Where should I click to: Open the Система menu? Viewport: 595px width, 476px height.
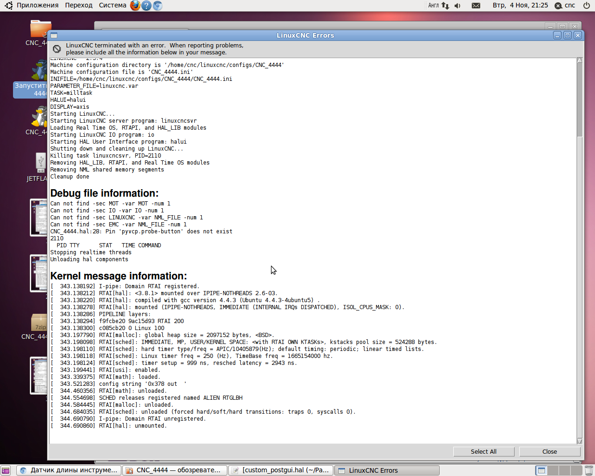pyautogui.click(x=112, y=6)
